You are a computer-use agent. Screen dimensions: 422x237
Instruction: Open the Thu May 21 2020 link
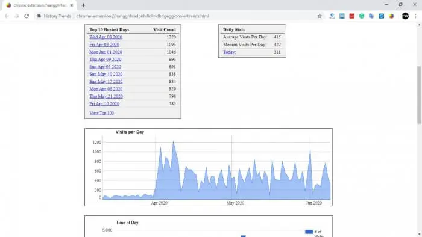[x=106, y=96]
